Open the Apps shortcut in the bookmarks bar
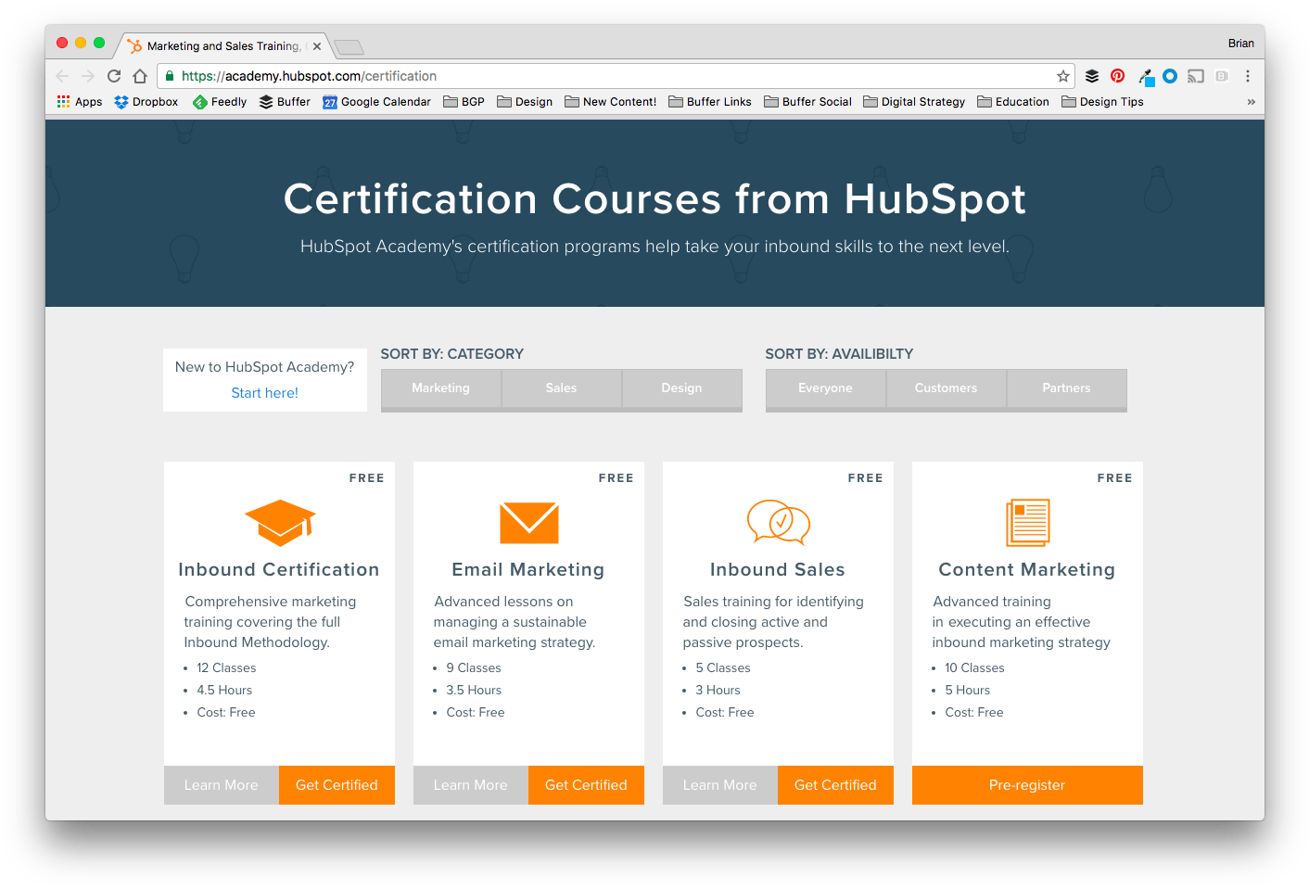Screen dimensions: 1309x889 79,101
